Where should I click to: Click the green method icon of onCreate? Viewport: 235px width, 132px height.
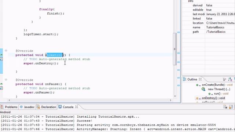point(197,85)
